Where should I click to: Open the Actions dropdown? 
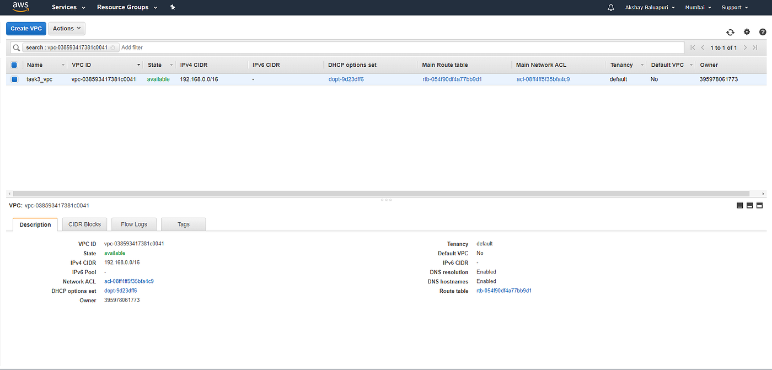pos(66,28)
